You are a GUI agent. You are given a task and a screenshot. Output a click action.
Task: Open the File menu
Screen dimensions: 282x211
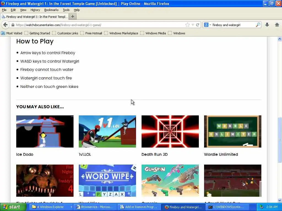click(x=4, y=10)
